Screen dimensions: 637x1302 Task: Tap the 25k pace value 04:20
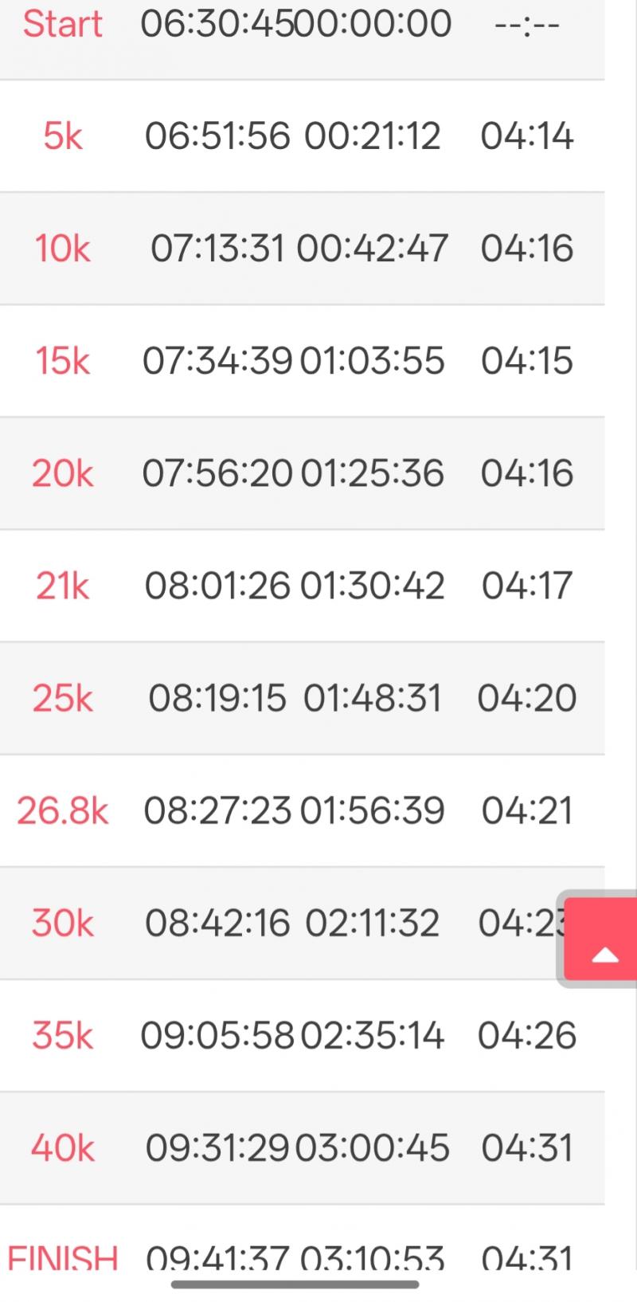pyautogui.click(x=526, y=699)
